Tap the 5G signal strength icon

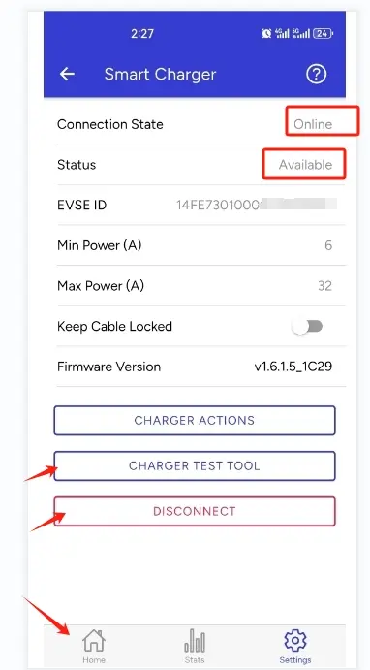click(301, 33)
